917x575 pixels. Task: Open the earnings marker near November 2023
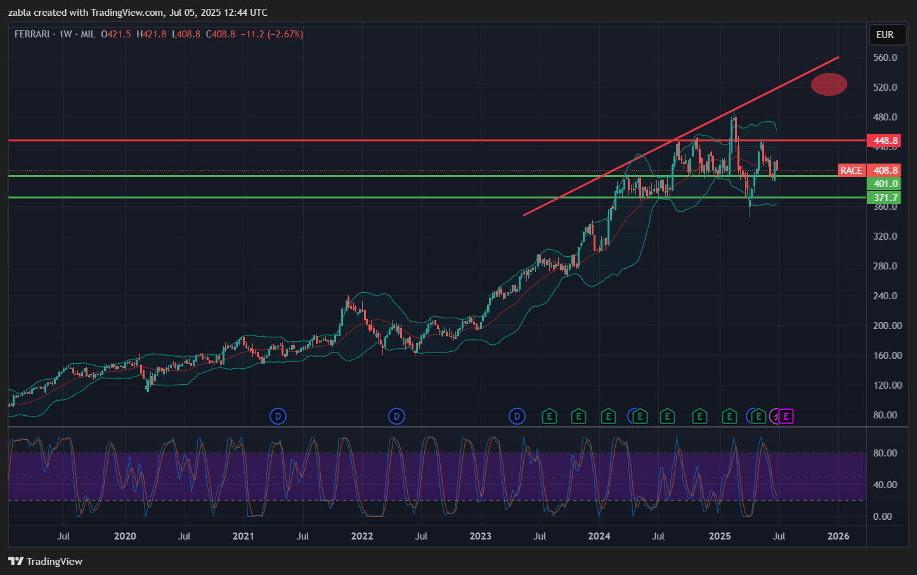578,417
